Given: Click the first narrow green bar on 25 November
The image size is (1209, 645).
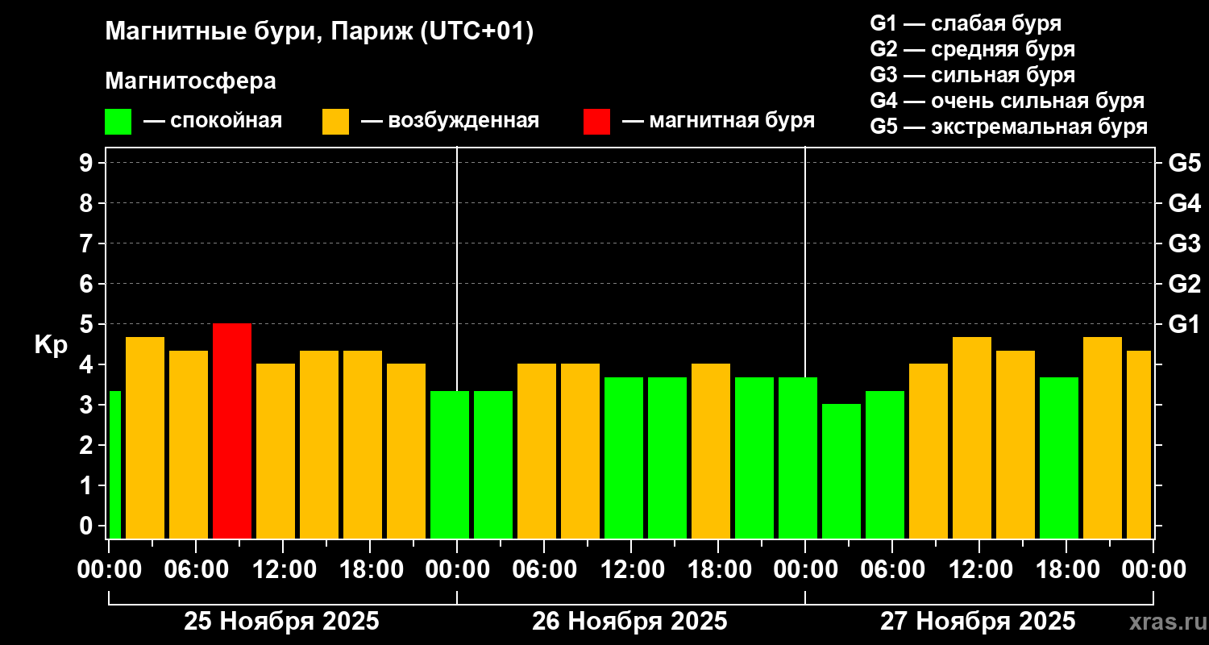Looking at the screenshot, I should 114,464.
